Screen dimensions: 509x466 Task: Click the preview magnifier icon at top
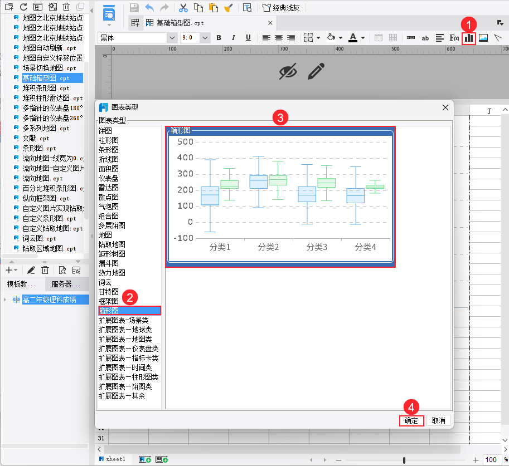[109, 13]
